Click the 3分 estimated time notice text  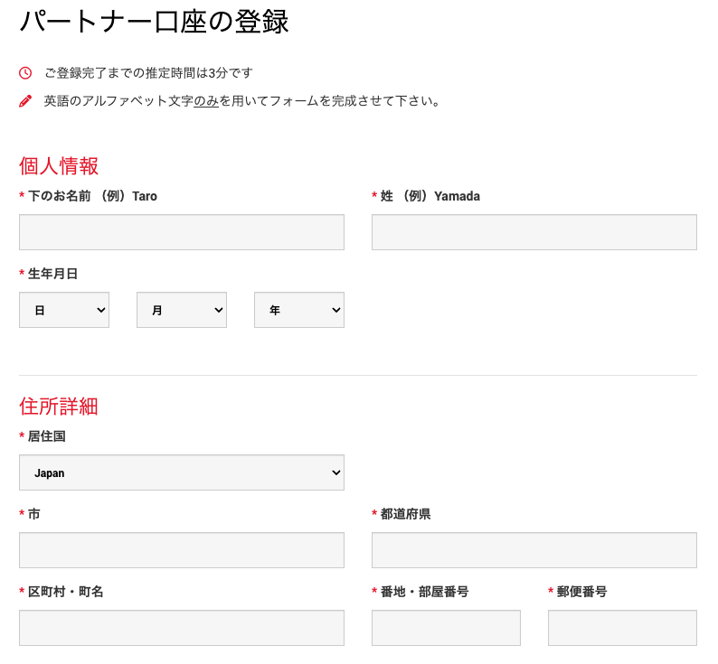(x=148, y=72)
